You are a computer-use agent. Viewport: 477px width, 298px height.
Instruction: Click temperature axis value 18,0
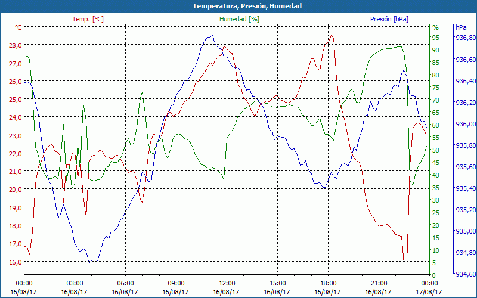[16, 225]
